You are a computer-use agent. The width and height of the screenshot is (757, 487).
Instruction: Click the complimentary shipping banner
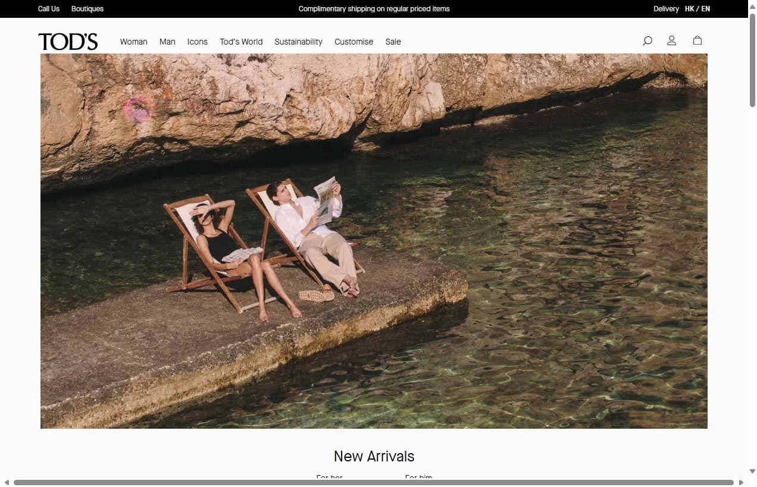point(374,9)
